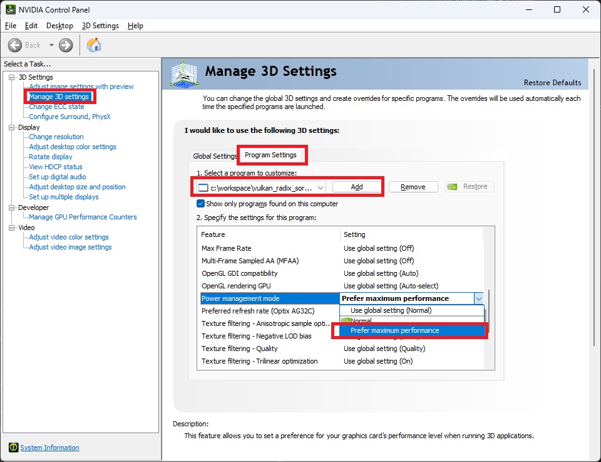Click Restore Defaults link
The width and height of the screenshot is (601, 462).
pyautogui.click(x=552, y=83)
